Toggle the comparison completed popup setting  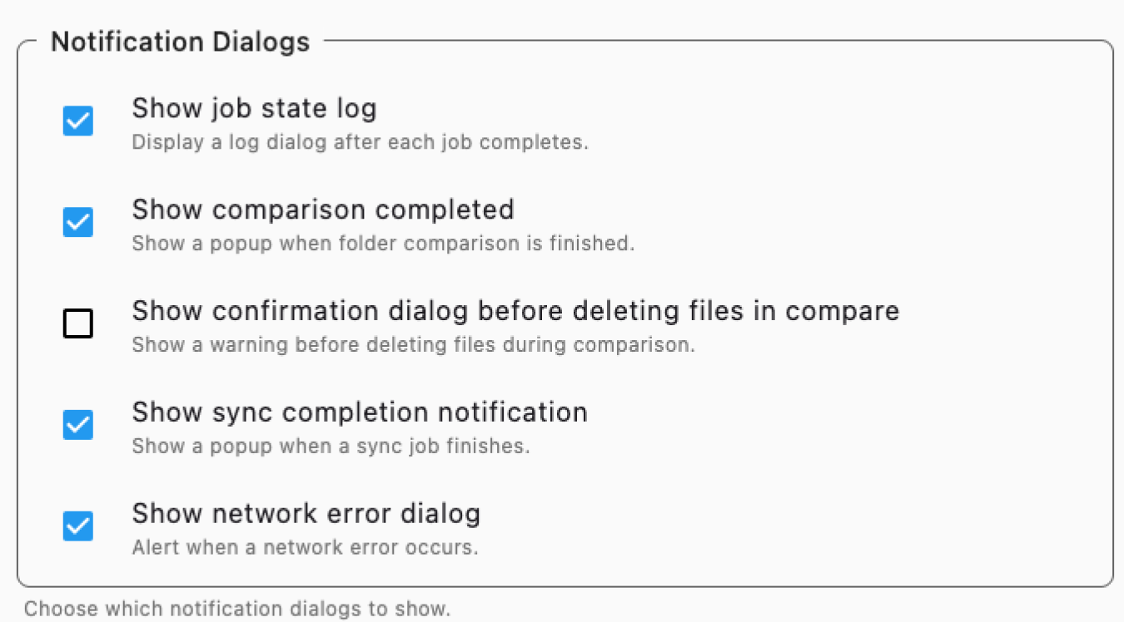(77, 222)
